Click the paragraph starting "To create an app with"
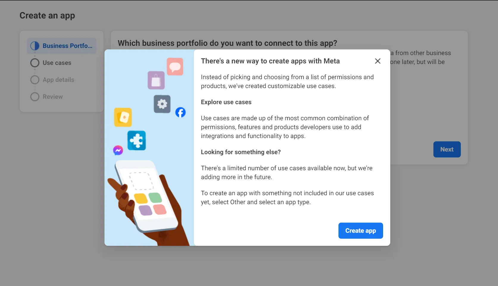Screen dimensions: 498x286 [x=287, y=198]
